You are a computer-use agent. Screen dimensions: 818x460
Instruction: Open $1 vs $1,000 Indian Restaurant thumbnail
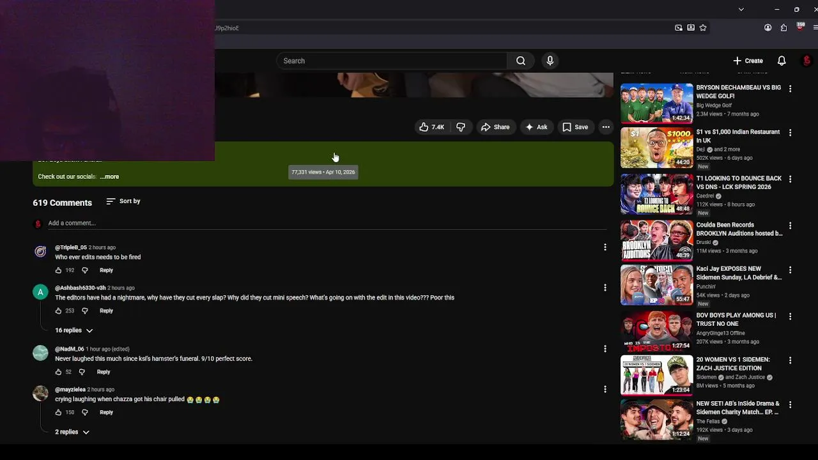pos(656,148)
